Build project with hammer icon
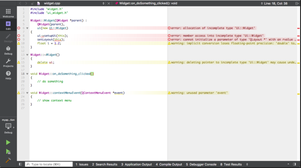Image resolution: width=301 pixels, height=168 pixels. point(8,160)
